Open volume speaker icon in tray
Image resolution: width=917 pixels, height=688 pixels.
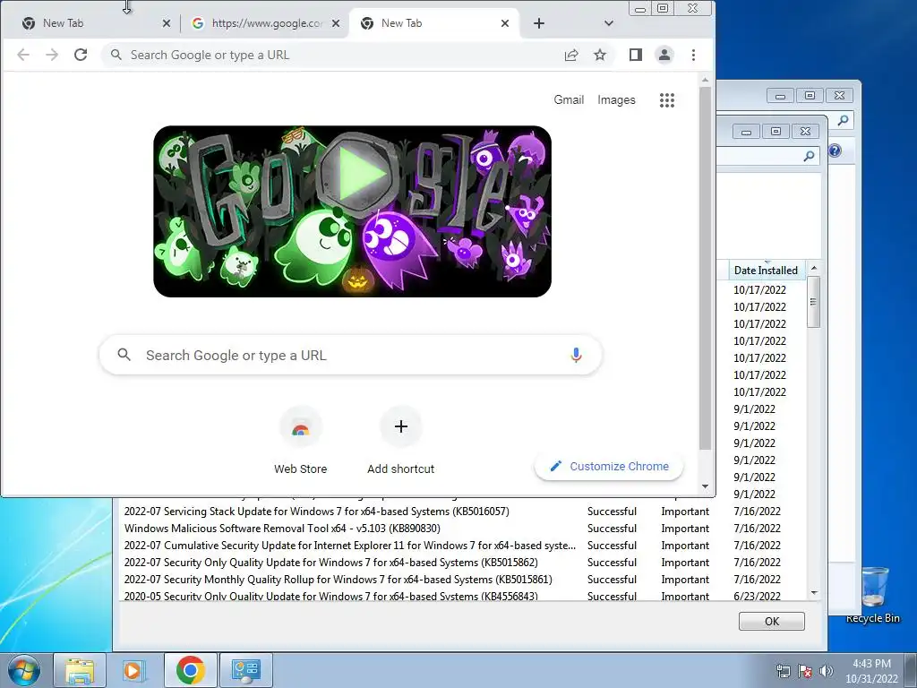click(x=826, y=671)
